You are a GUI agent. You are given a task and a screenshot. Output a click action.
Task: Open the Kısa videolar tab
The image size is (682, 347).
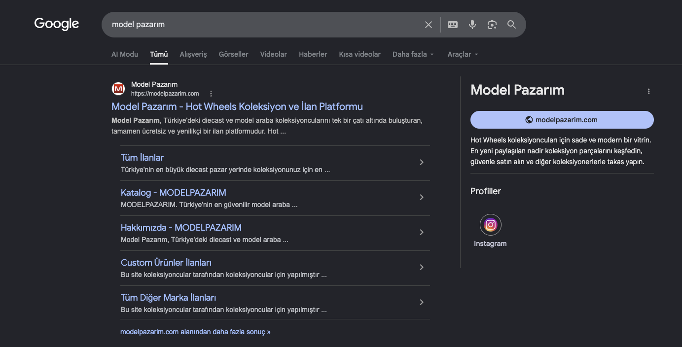[x=360, y=54]
